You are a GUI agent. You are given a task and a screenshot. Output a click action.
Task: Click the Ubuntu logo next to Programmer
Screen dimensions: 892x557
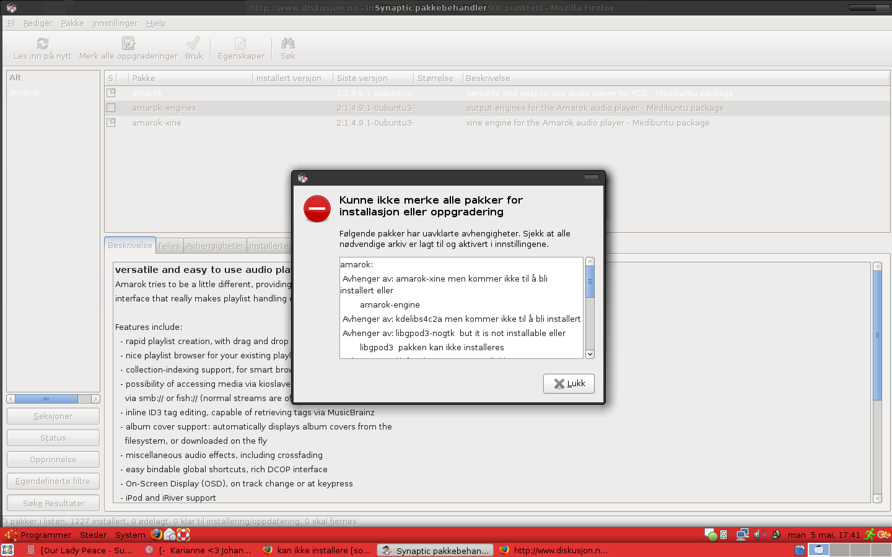(11, 535)
